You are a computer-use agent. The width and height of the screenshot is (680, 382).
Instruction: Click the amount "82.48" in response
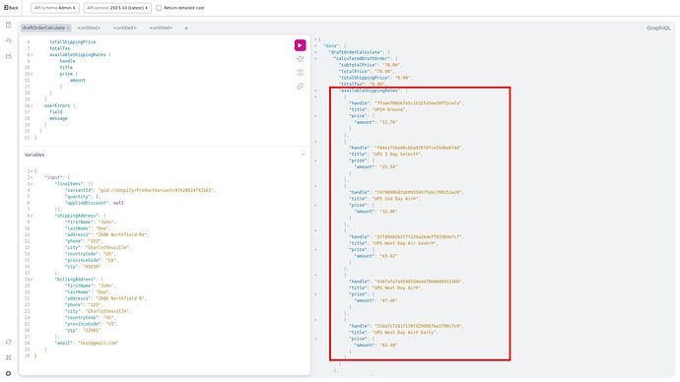(388, 346)
